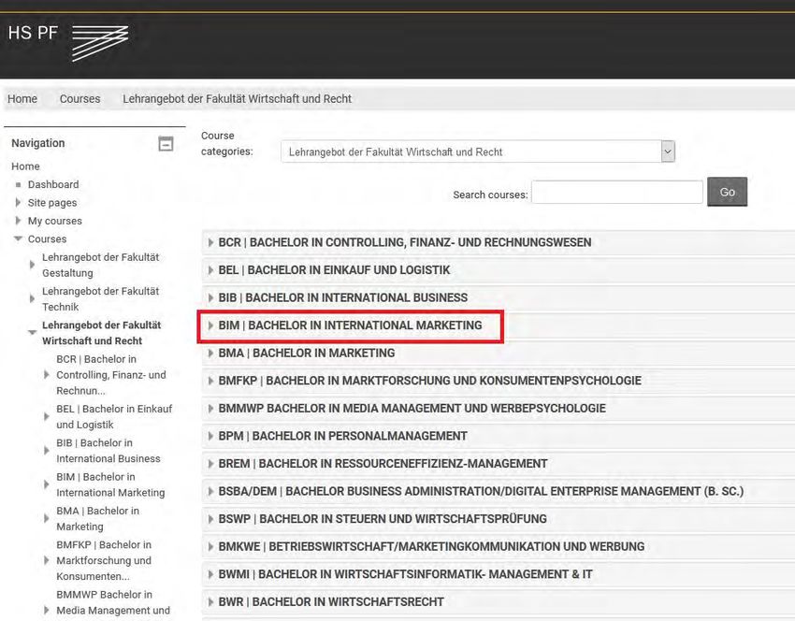Expand triangle beside BSWP category row
This screenshot has height=621, width=795.
[210, 519]
